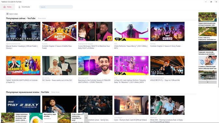Open the CEBEP boat sidebar ad
Screen dimensions: 219x123
[x=208, y=75]
